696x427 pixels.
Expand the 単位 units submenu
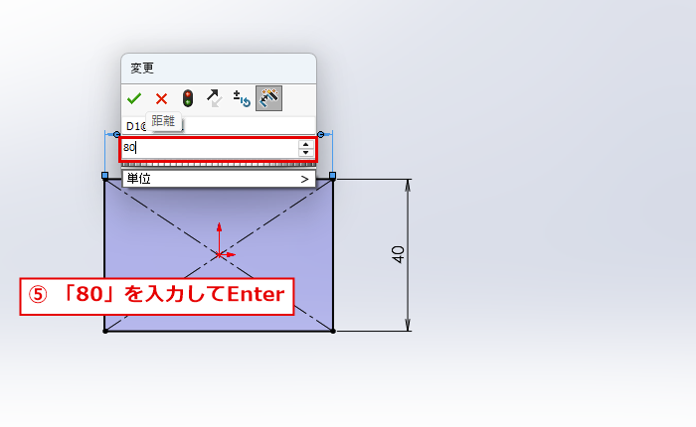click(x=219, y=179)
